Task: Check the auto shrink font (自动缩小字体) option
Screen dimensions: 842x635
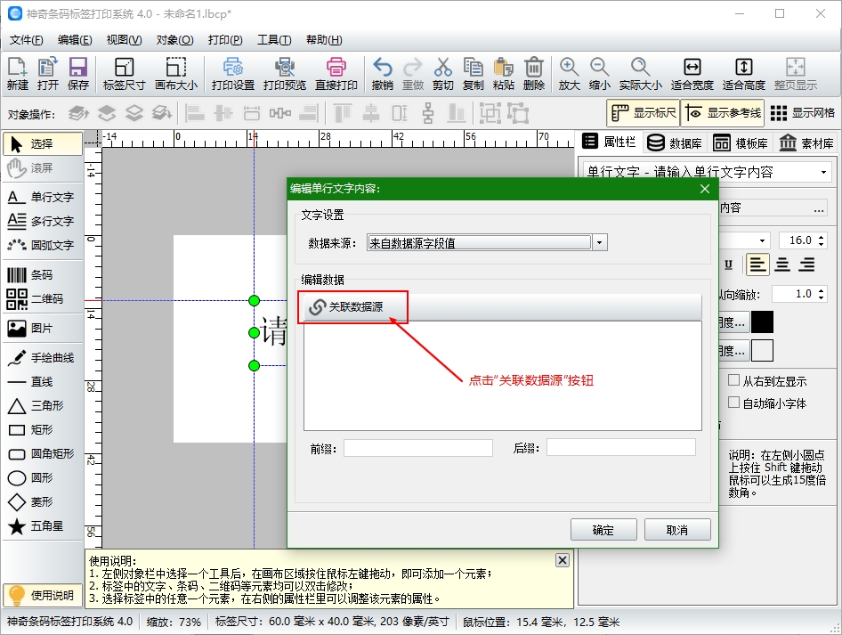Action: pos(734,403)
